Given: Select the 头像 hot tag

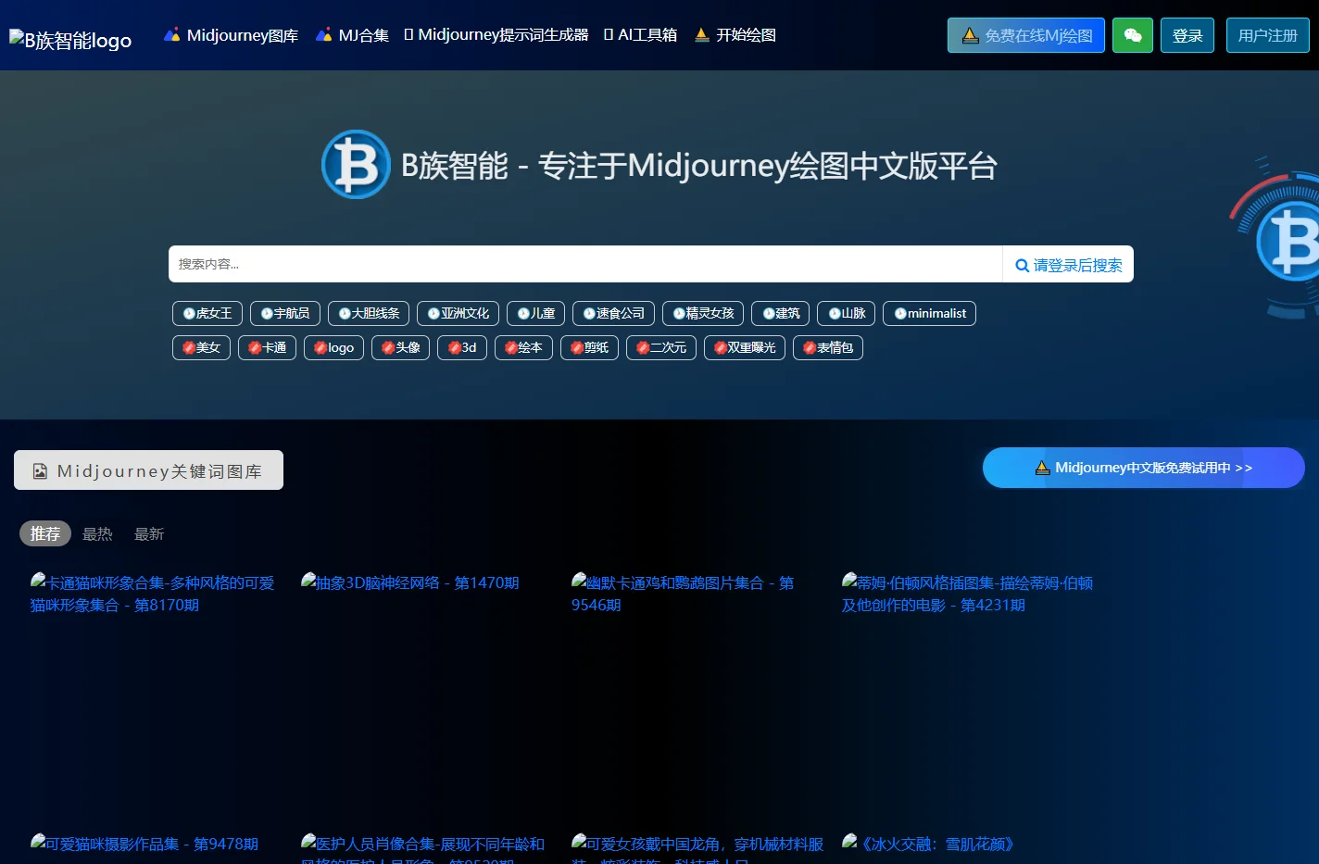Looking at the screenshot, I should pyautogui.click(x=400, y=347).
